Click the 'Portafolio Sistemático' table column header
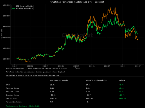145x108 pixels. tap(96, 80)
